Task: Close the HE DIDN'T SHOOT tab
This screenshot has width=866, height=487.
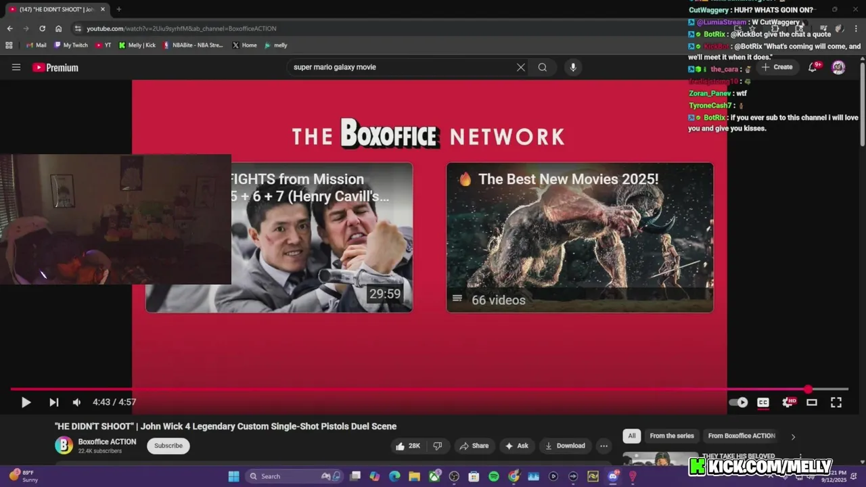Action: click(103, 9)
